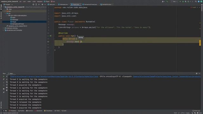Screen dimensions: 203x114
Task: Open the TODO tool window
Action: tap(57, 111)
